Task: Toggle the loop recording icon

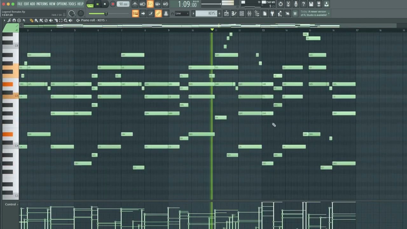Action: (x=165, y=4)
